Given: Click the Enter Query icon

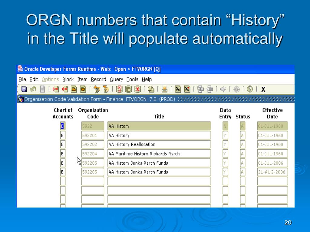Looking at the screenshot, I should point(119,89).
